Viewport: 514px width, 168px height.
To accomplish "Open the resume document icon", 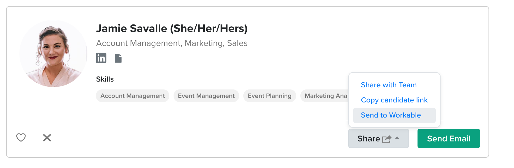I will click(x=118, y=58).
